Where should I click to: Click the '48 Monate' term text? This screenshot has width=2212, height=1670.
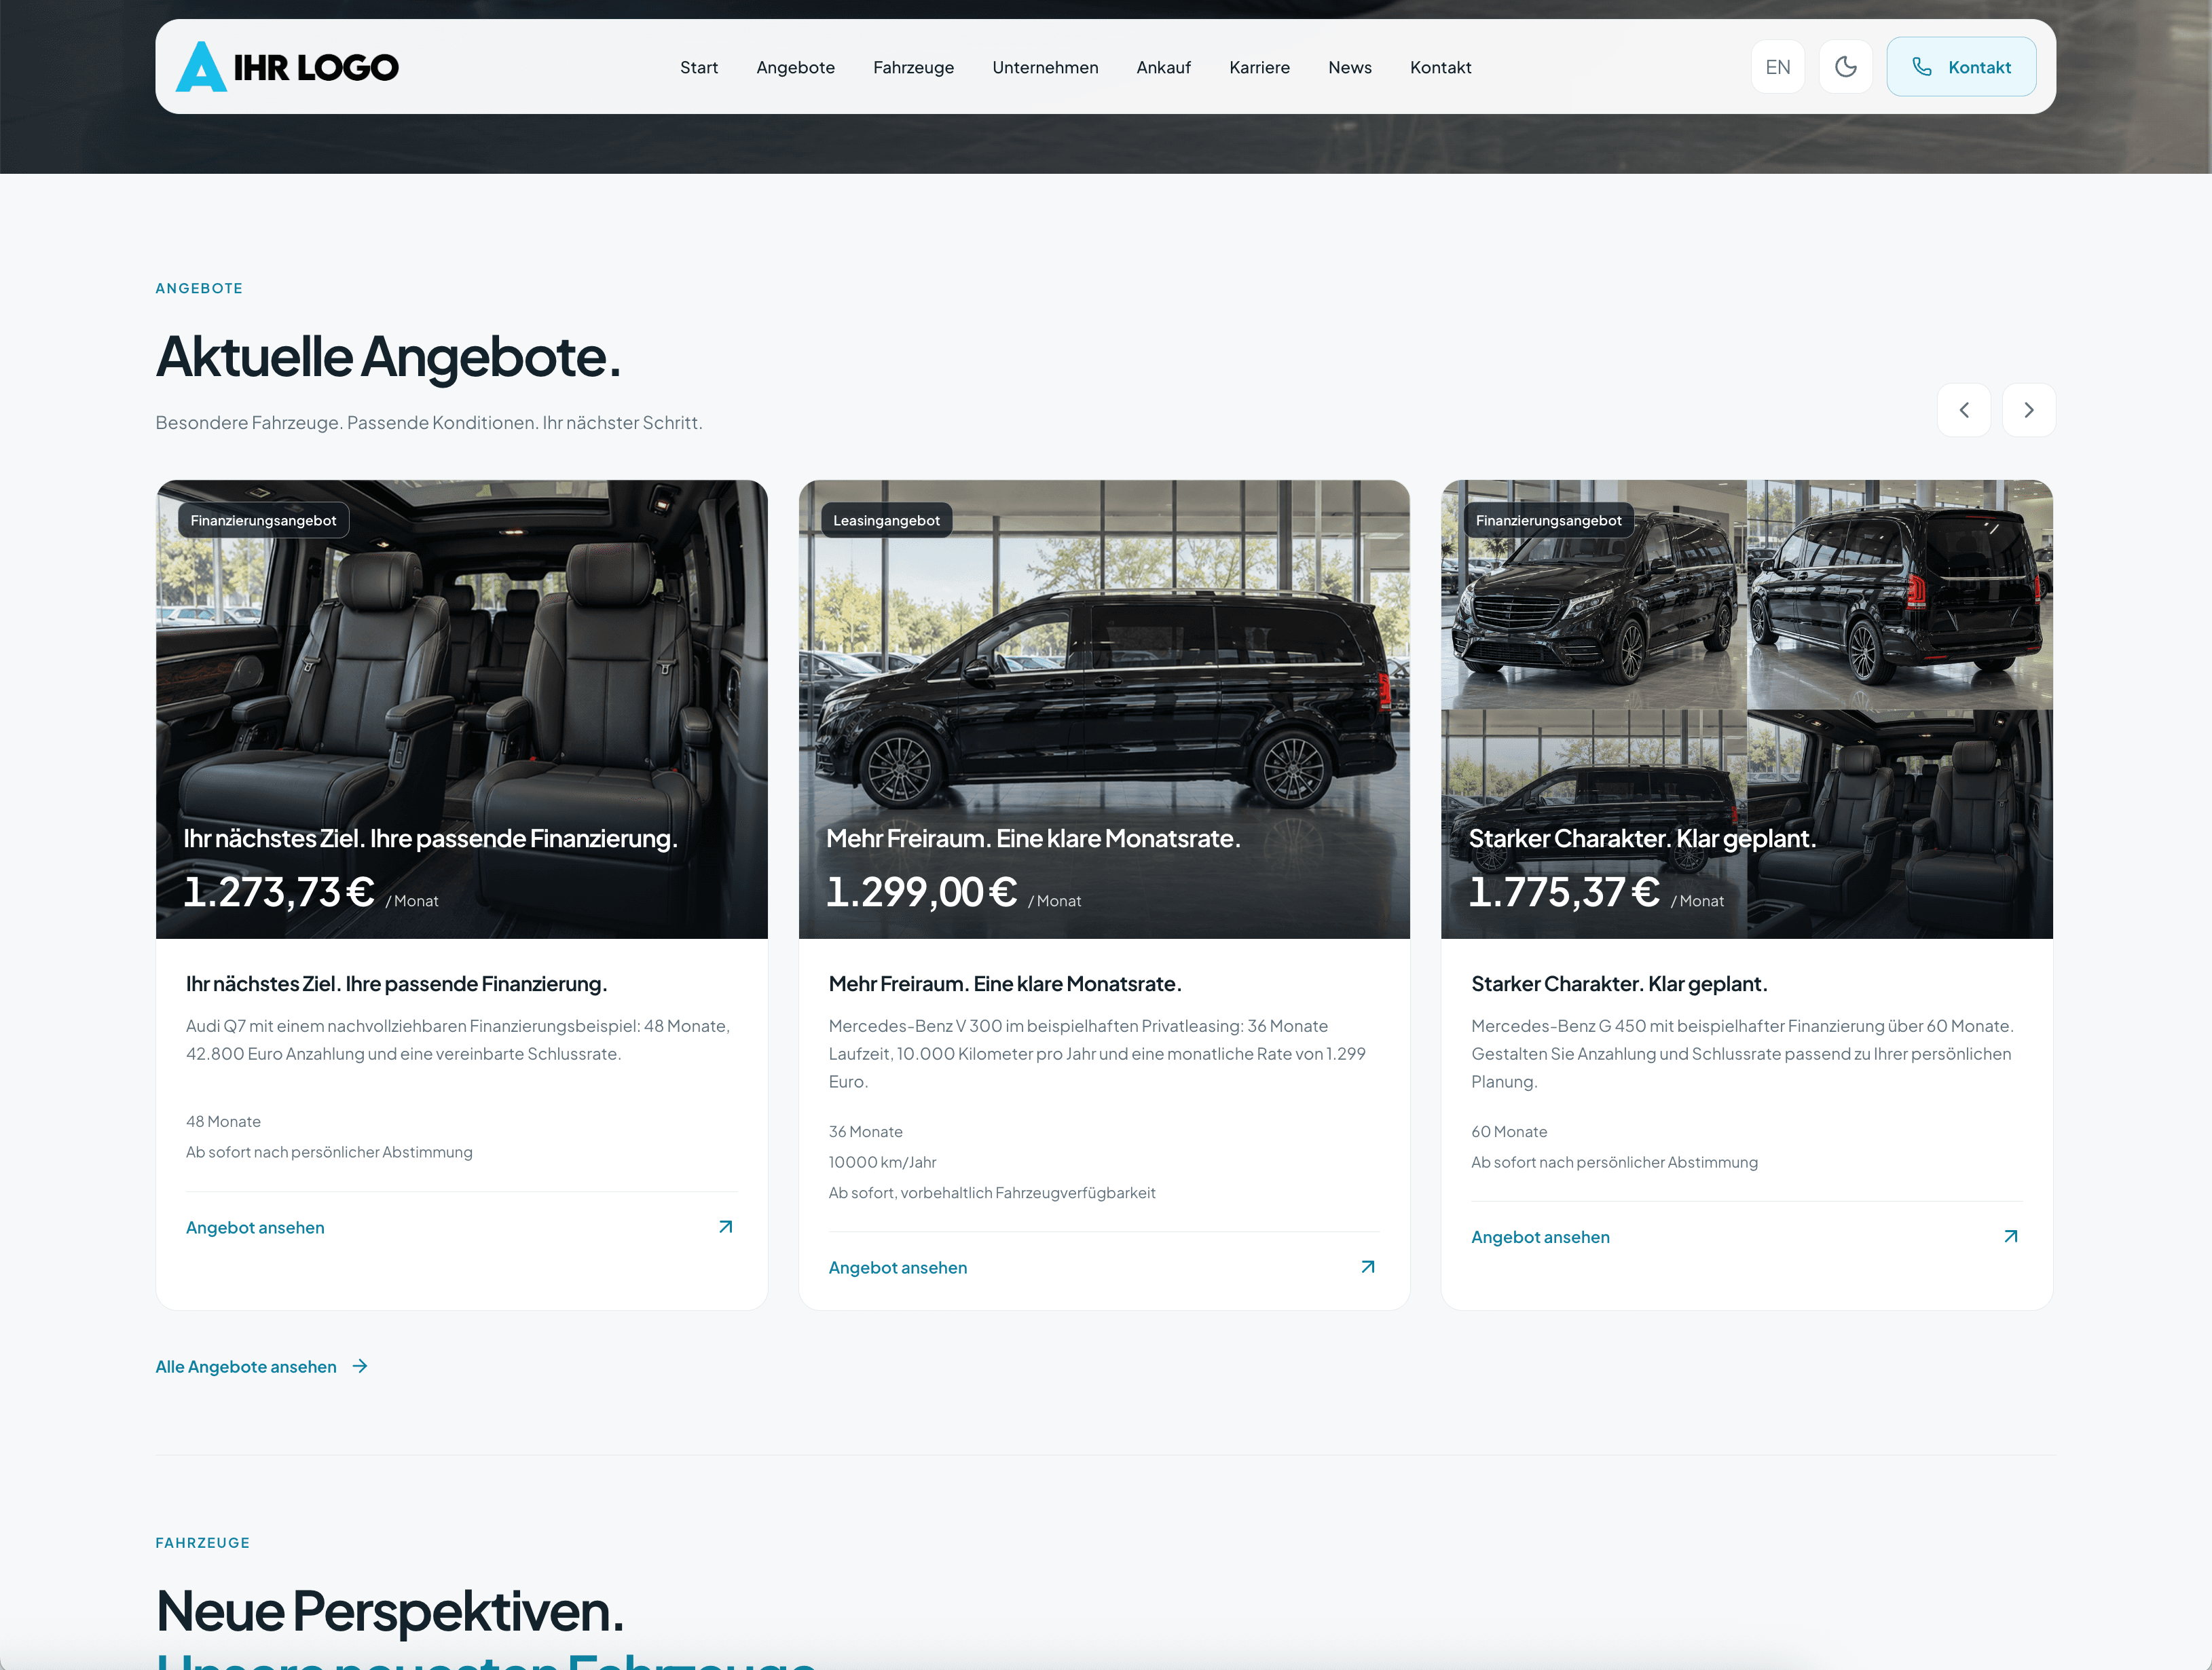coord(223,1122)
